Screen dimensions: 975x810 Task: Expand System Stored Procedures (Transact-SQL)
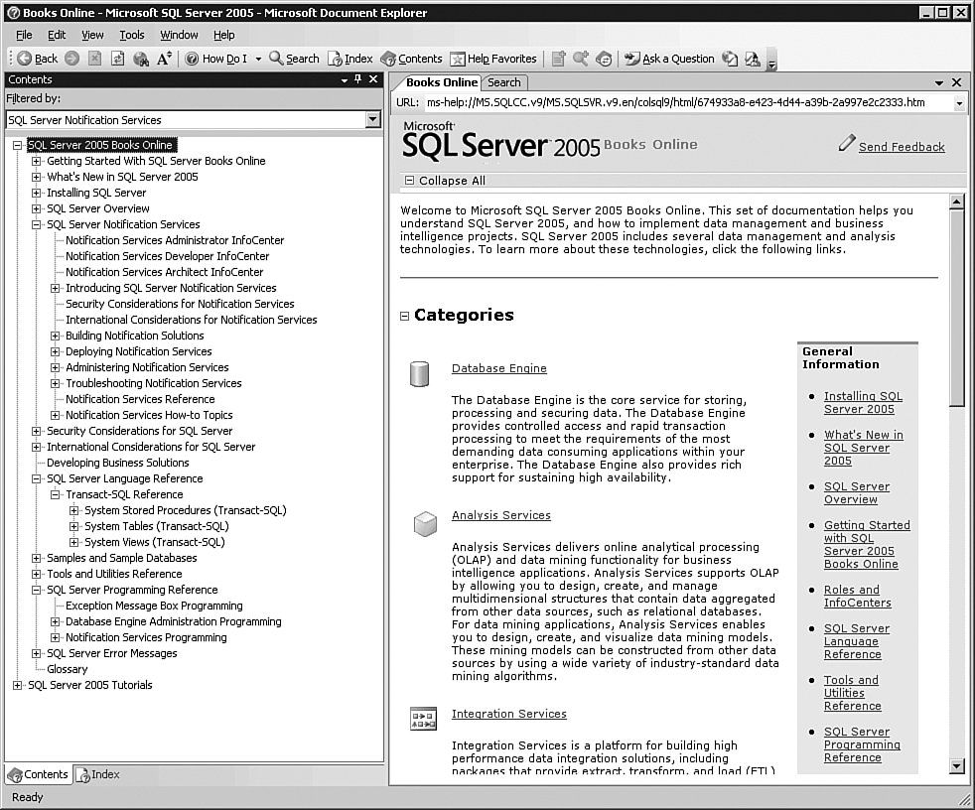point(74,510)
